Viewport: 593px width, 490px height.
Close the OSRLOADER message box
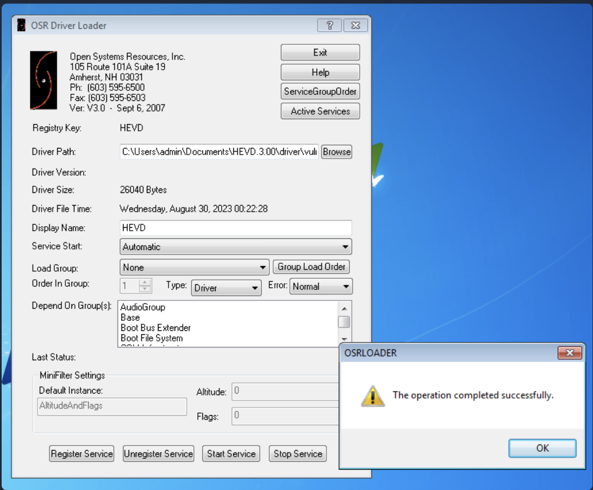pyautogui.click(x=569, y=353)
